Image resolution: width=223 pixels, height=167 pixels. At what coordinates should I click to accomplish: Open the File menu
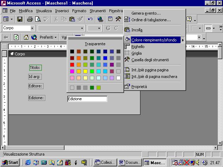[13, 11]
